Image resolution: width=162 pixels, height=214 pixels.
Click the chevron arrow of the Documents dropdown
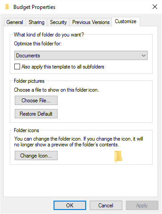(x=144, y=56)
